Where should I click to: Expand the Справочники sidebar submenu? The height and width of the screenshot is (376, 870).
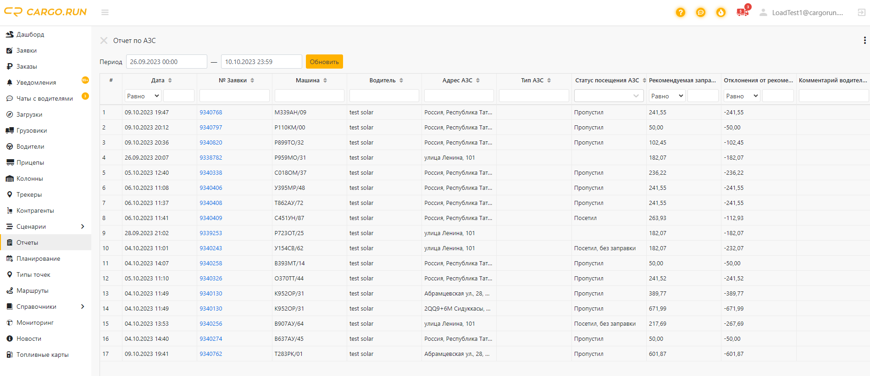(83, 306)
